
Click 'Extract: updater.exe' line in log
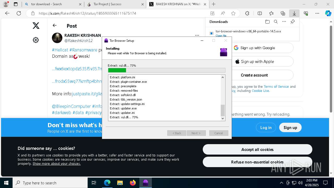pyautogui.click(x=123, y=108)
